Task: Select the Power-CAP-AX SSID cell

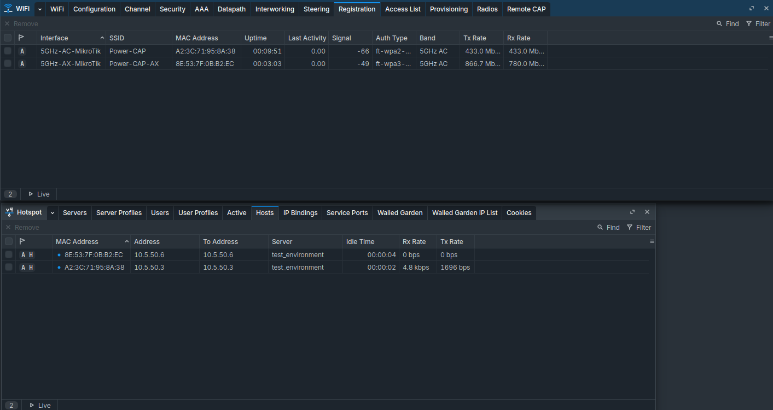Action: 139,63
